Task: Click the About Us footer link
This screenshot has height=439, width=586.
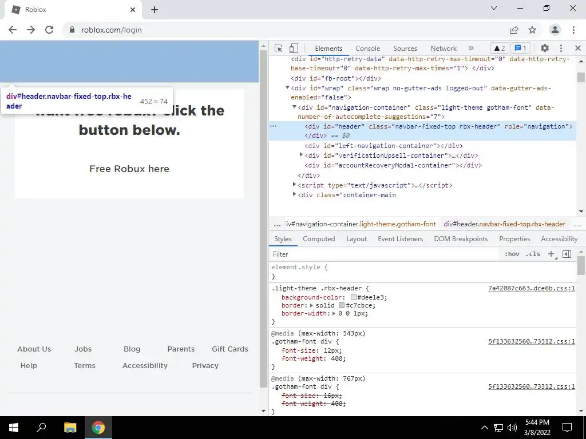Action: [34, 349]
